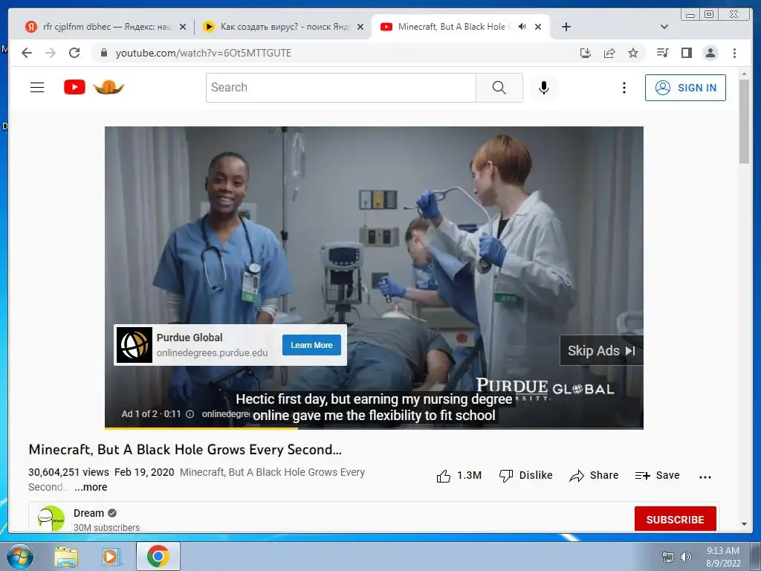Click the Dislike thumbs down
This screenshot has height=571, width=761.
pyautogui.click(x=525, y=475)
